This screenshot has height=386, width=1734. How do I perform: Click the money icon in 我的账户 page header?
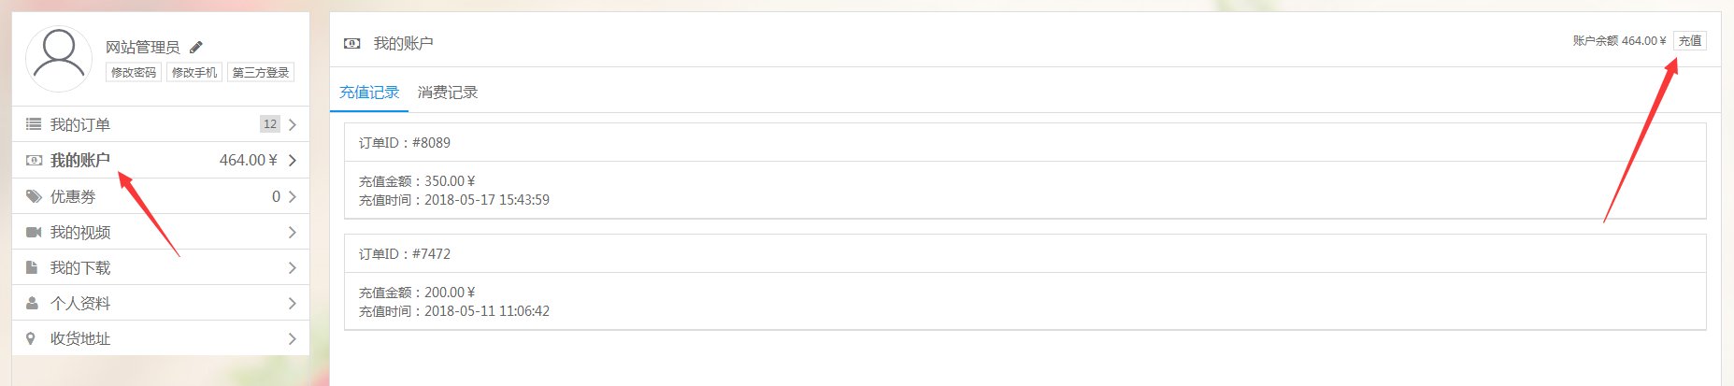pos(352,43)
